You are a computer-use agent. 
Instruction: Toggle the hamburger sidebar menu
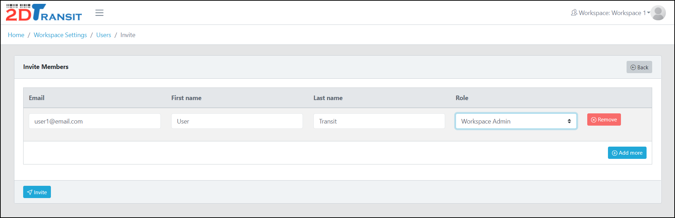pyautogui.click(x=99, y=13)
